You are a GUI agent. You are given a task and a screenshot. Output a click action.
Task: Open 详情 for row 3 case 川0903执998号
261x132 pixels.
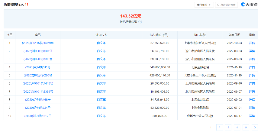click(x=252, y=59)
